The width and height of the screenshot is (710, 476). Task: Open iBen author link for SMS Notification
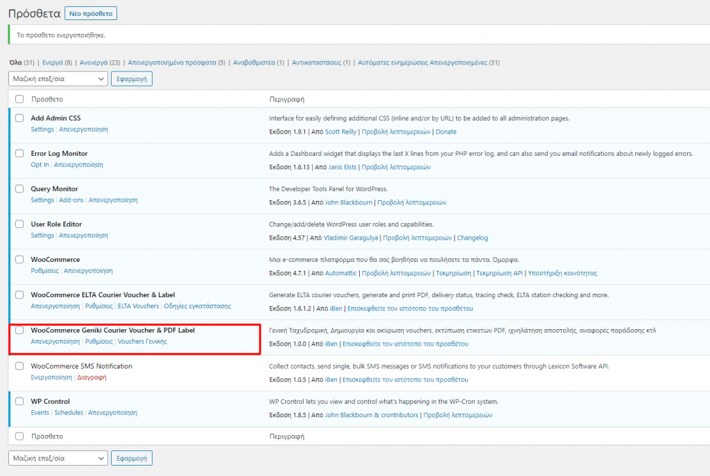[x=331, y=380]
